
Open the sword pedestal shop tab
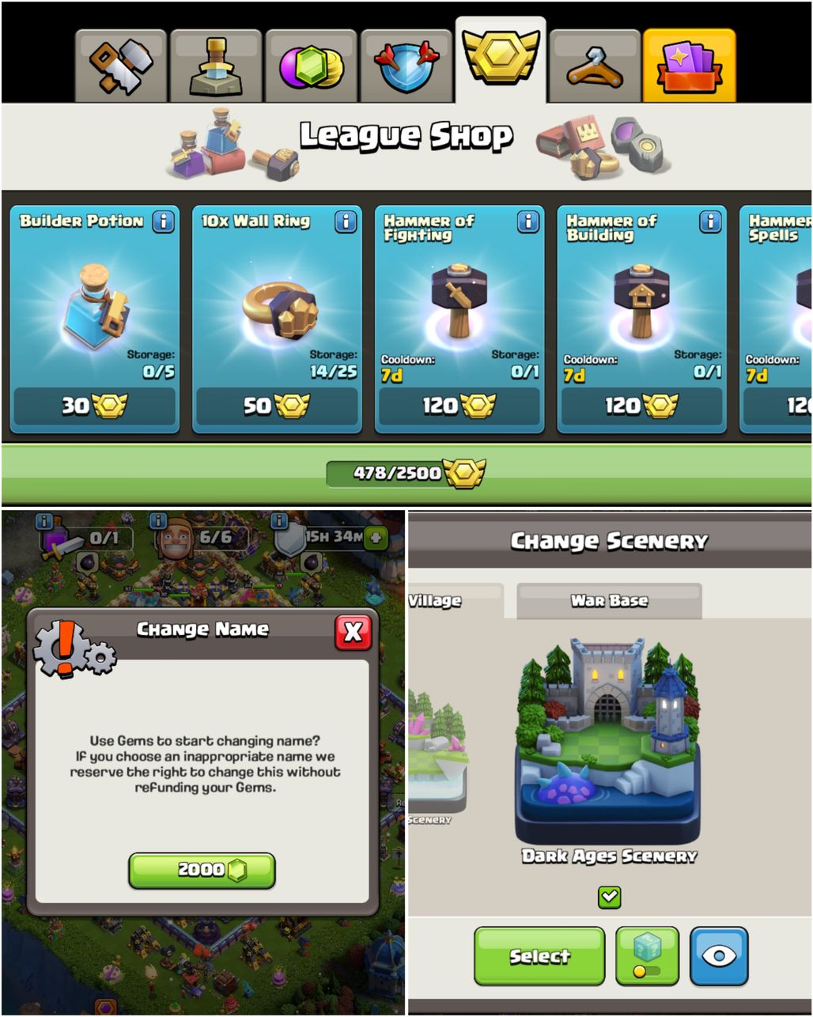[216, 66]
